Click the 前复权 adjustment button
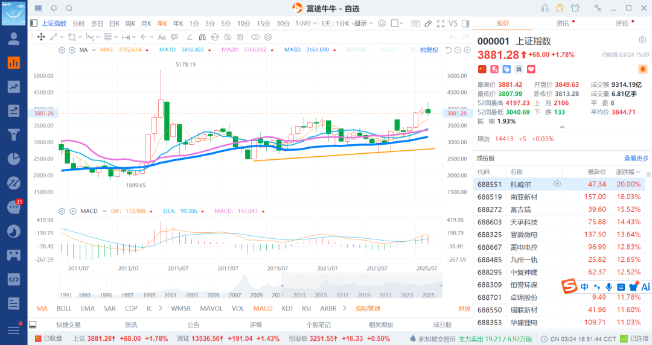Screen dimensions: 652x345 pos(429,50)
